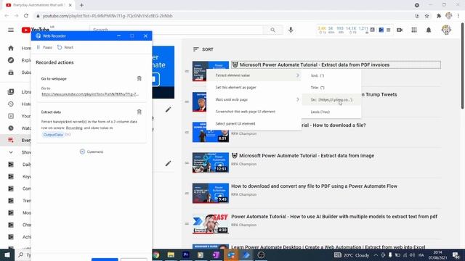Screen dimensions: 465x261
Task: Open 'Extract data from PDF invoices' video title
Action: [315, 65]
